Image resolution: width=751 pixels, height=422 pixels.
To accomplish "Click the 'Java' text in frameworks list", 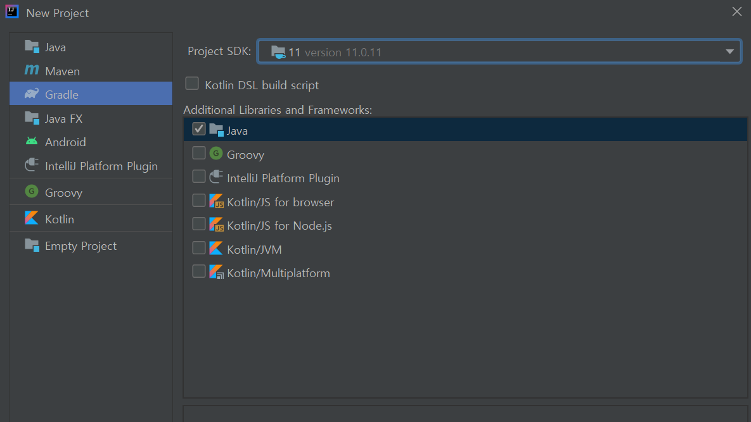I will (237, 131).
